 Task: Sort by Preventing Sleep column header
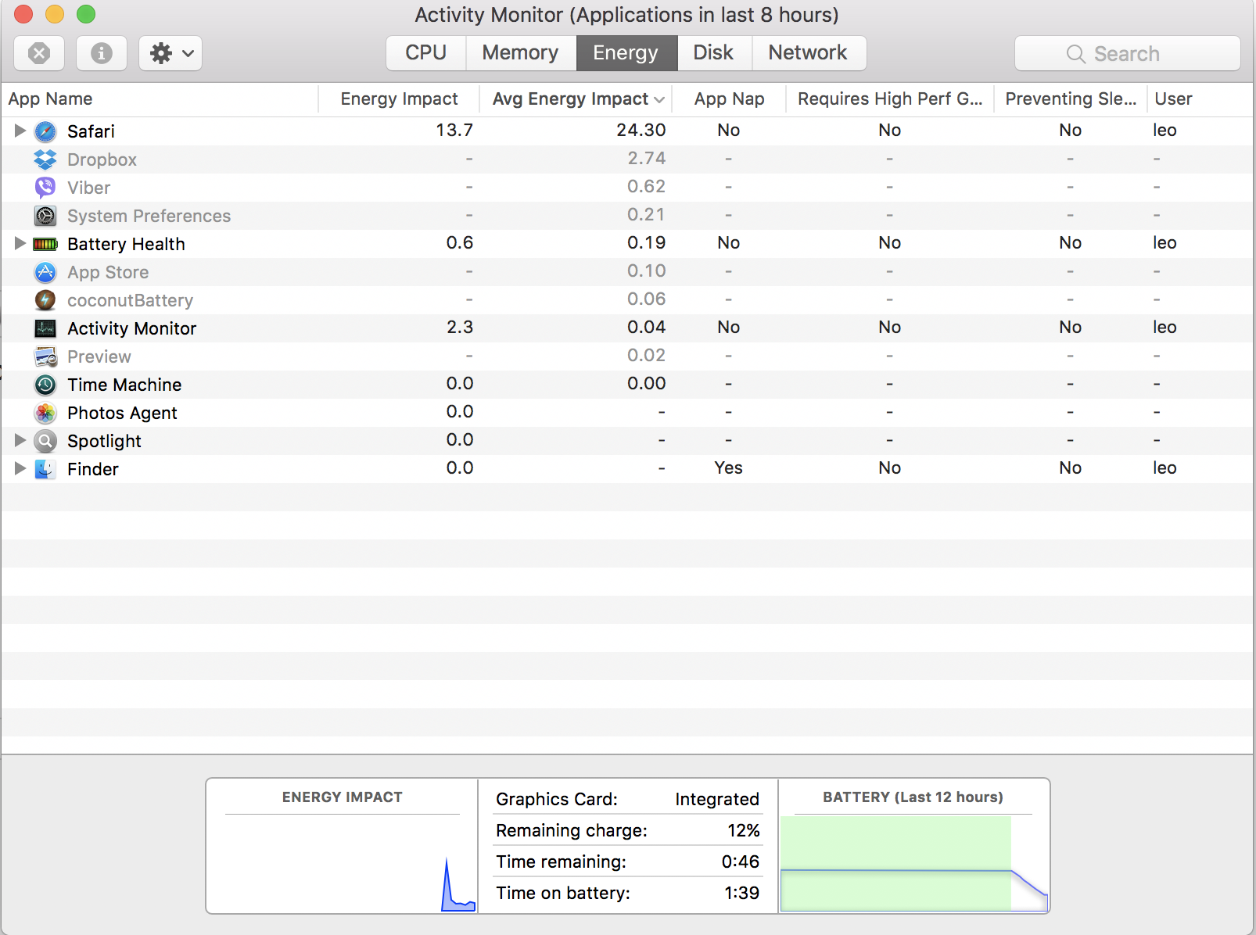point(1071,99)
